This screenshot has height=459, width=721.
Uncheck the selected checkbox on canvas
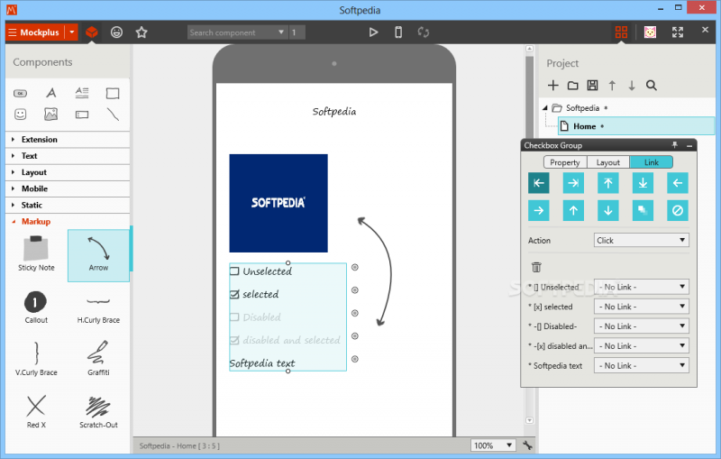(x=234, y=294)
